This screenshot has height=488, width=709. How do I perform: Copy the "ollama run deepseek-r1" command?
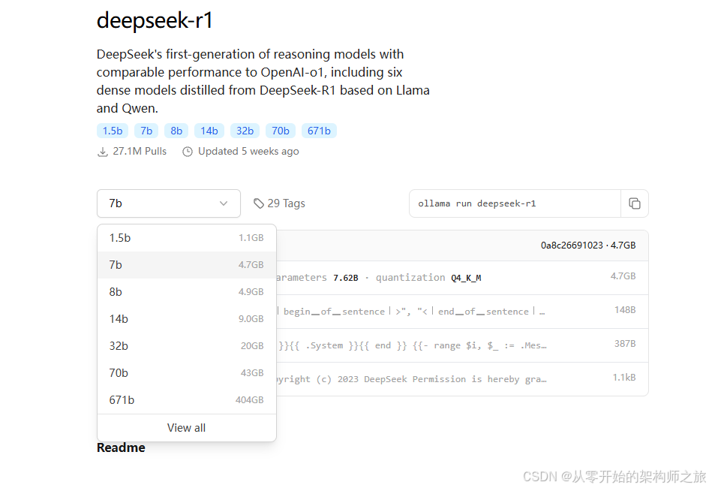point(635,203)
